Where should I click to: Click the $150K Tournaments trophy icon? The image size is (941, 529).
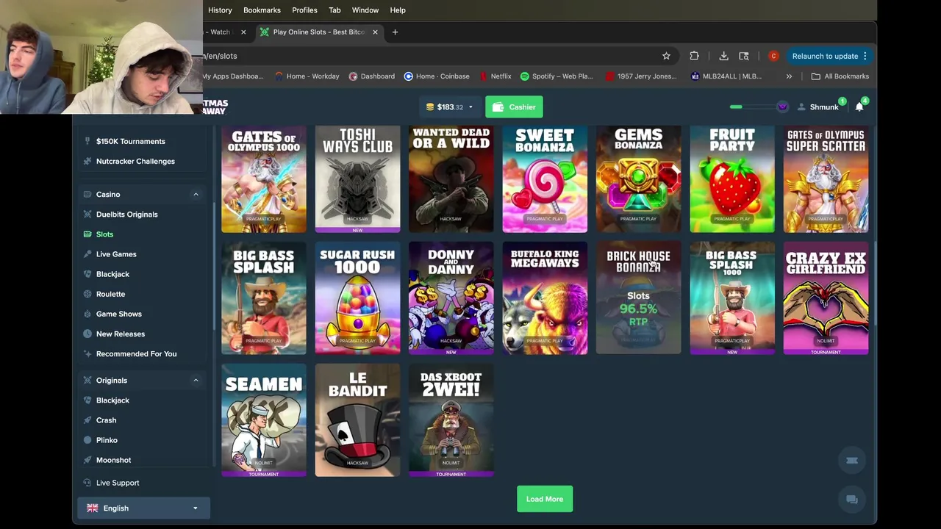pos(87,141)
